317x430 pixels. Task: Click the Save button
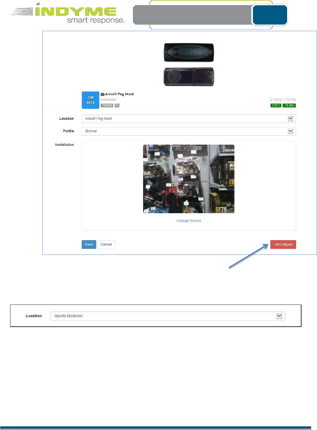[89, 244]
